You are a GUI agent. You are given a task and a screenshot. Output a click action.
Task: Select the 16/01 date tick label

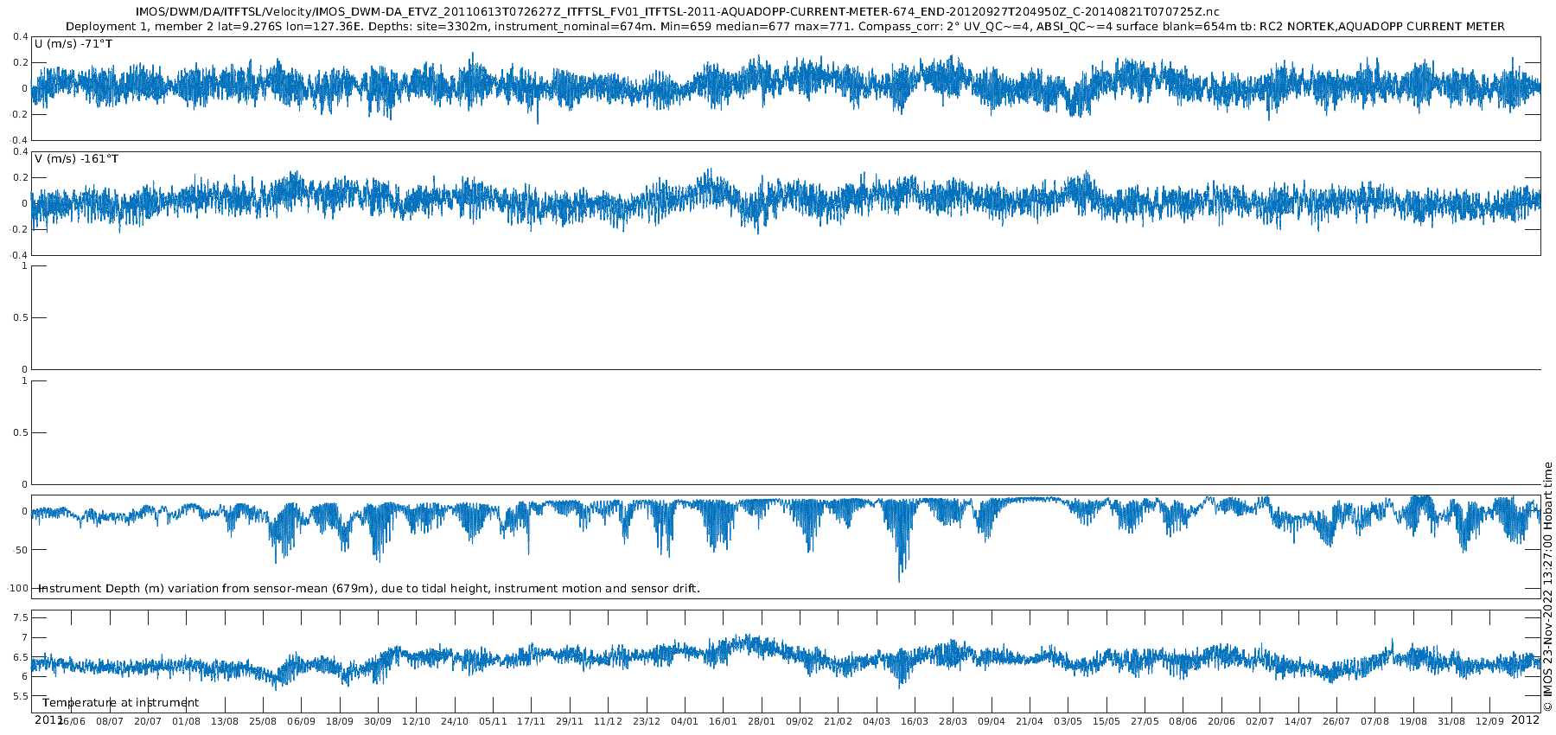point(723,722)
